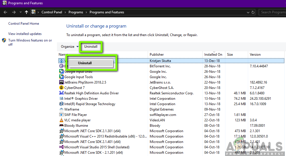The height and width of the screenshot is (156, 286).
Task: Click the Intel Graphics Driver icon
Action: [x=61, y=99]
